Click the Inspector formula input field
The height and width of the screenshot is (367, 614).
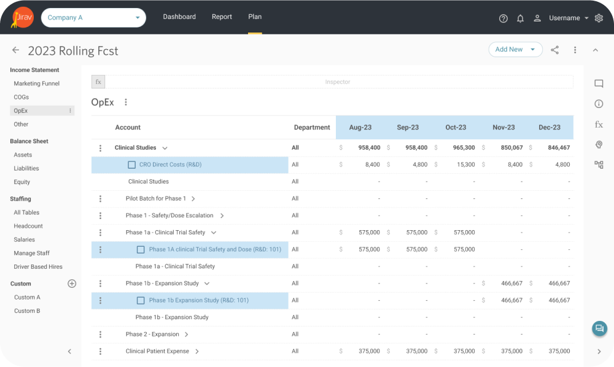coord(338,82)
